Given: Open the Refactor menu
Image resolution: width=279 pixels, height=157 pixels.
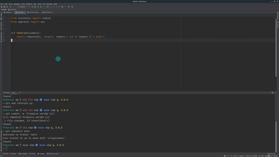Looking at the screenshot, I should click(x=29, y=4).
